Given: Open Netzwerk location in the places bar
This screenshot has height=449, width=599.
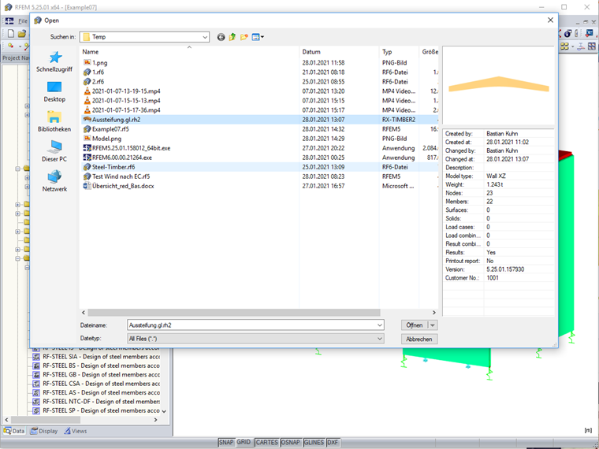Looking at the screenshot, I should (54, 181).
